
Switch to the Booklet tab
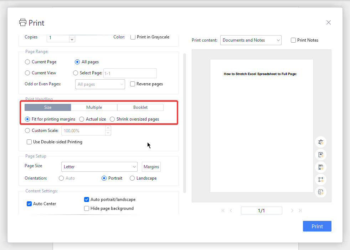(140, 107)
